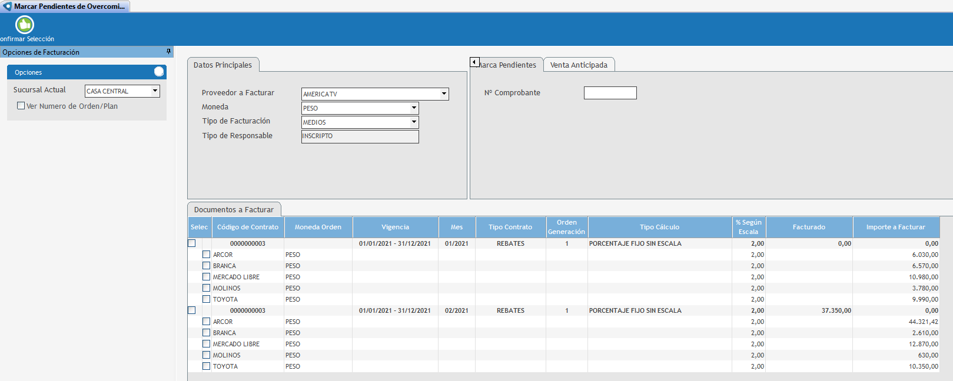953x381 pixels.
Task: Open the Tipo de Facturación dropdown
Action: click(414, 122)
